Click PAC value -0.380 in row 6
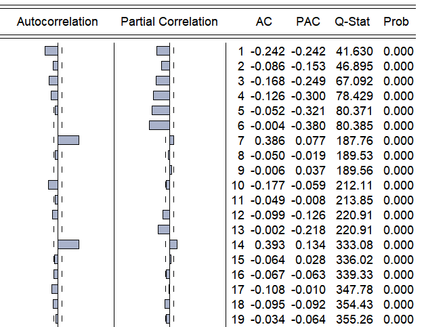Image resolution: width=424 pixels, height=327 pixels. [x=308, y=126]
